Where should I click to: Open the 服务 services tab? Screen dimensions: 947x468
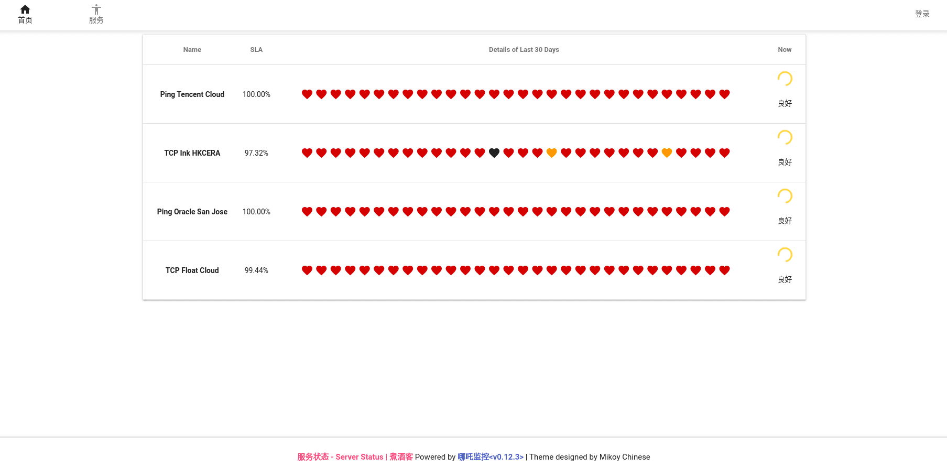coord(96,15)
